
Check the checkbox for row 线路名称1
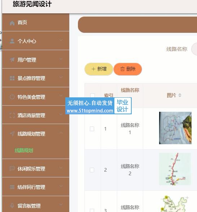pyautogui.click(x=92, y=129)
